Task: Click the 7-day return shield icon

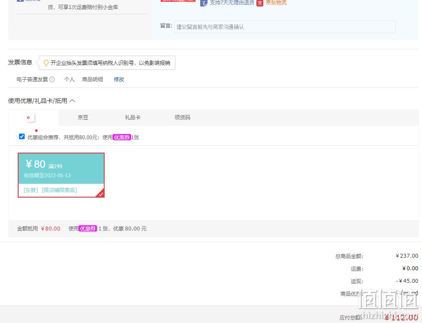Action: click(x=204, y=3)
